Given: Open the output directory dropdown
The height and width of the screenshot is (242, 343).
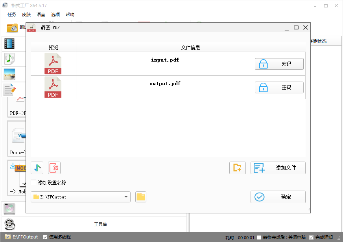Looking at the screenshot, I should pos(125,197).
